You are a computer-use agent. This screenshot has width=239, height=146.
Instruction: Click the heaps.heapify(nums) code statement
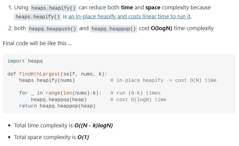click(47, 80)
